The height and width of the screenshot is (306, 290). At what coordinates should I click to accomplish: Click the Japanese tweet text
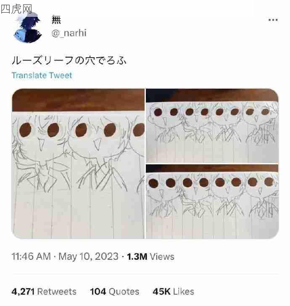(x=69, y=60)
